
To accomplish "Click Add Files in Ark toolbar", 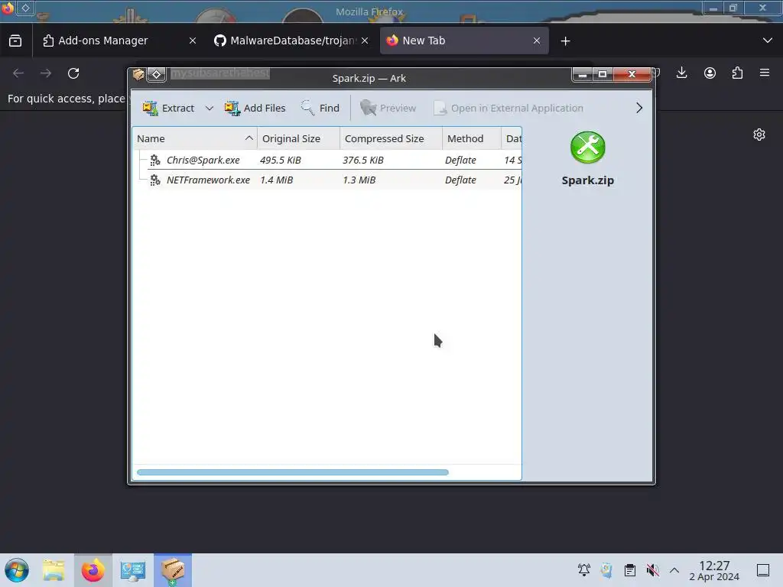I will pyautogui.click(x=255, y=108).
